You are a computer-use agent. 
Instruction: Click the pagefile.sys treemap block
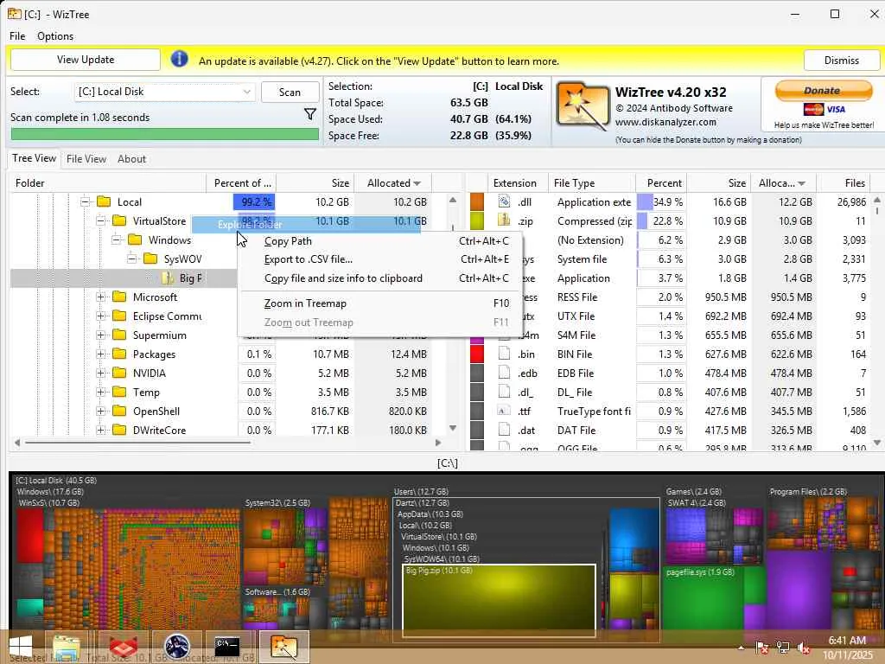click(x=703, y=598)
